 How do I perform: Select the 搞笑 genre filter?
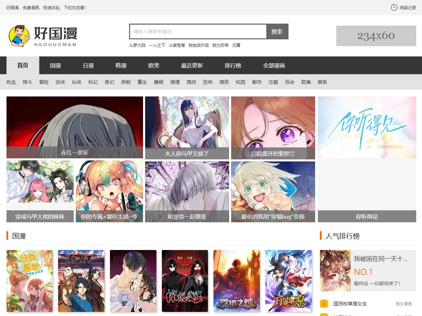pos(224,82)
